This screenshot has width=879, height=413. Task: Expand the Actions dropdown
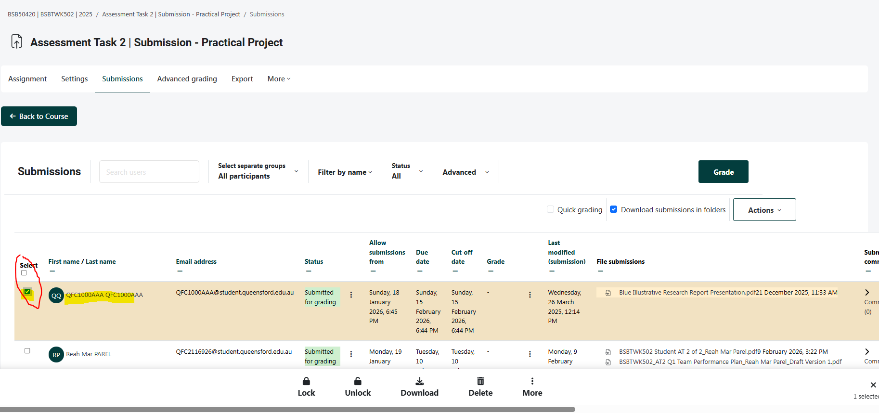[764, 210]
